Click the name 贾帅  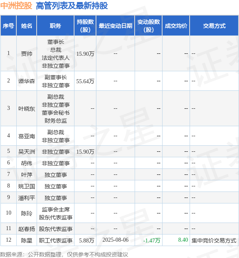point(27,54)
